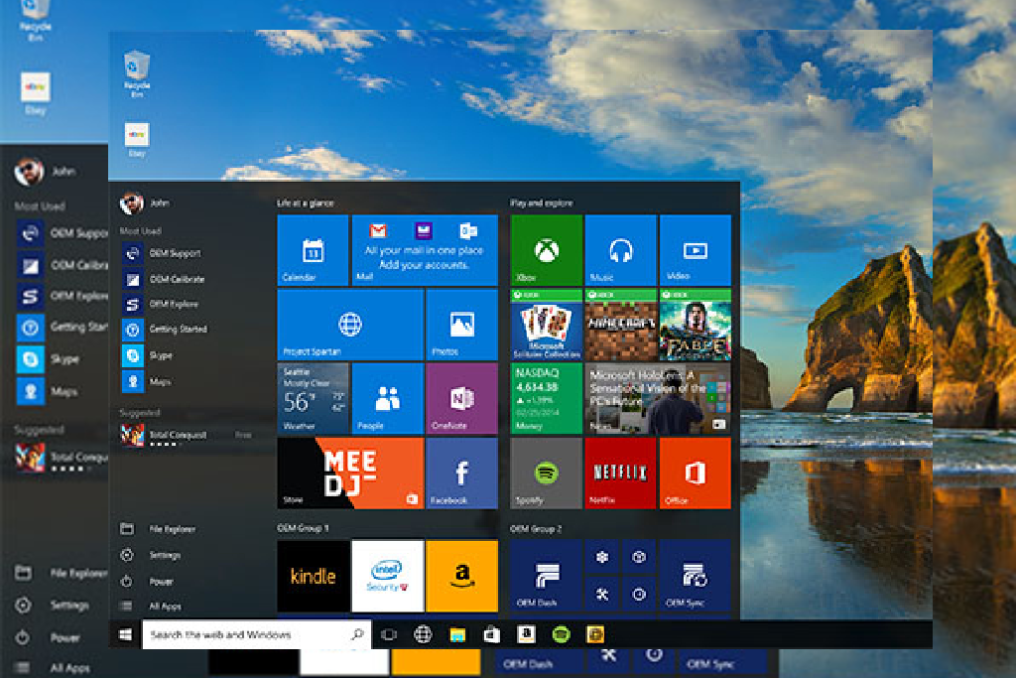Open the Calendar tile
The height and width of the screenshot is (678, 1016).
(x=313, y=250)
